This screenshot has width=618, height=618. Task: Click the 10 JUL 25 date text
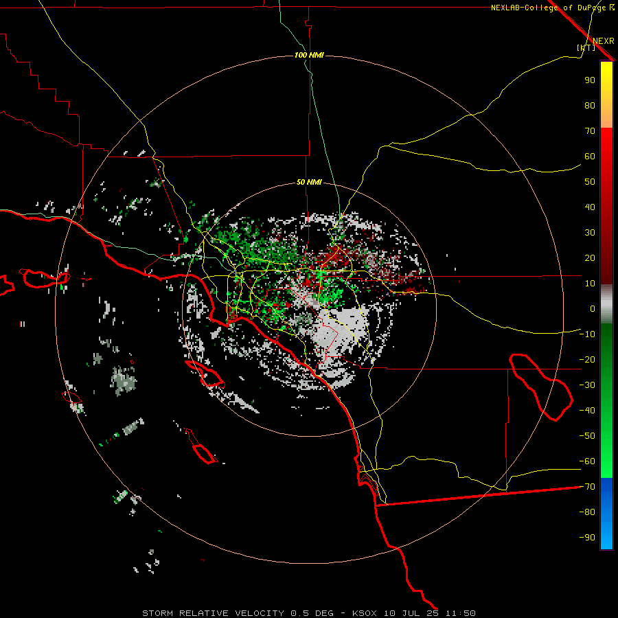(411, 613)
